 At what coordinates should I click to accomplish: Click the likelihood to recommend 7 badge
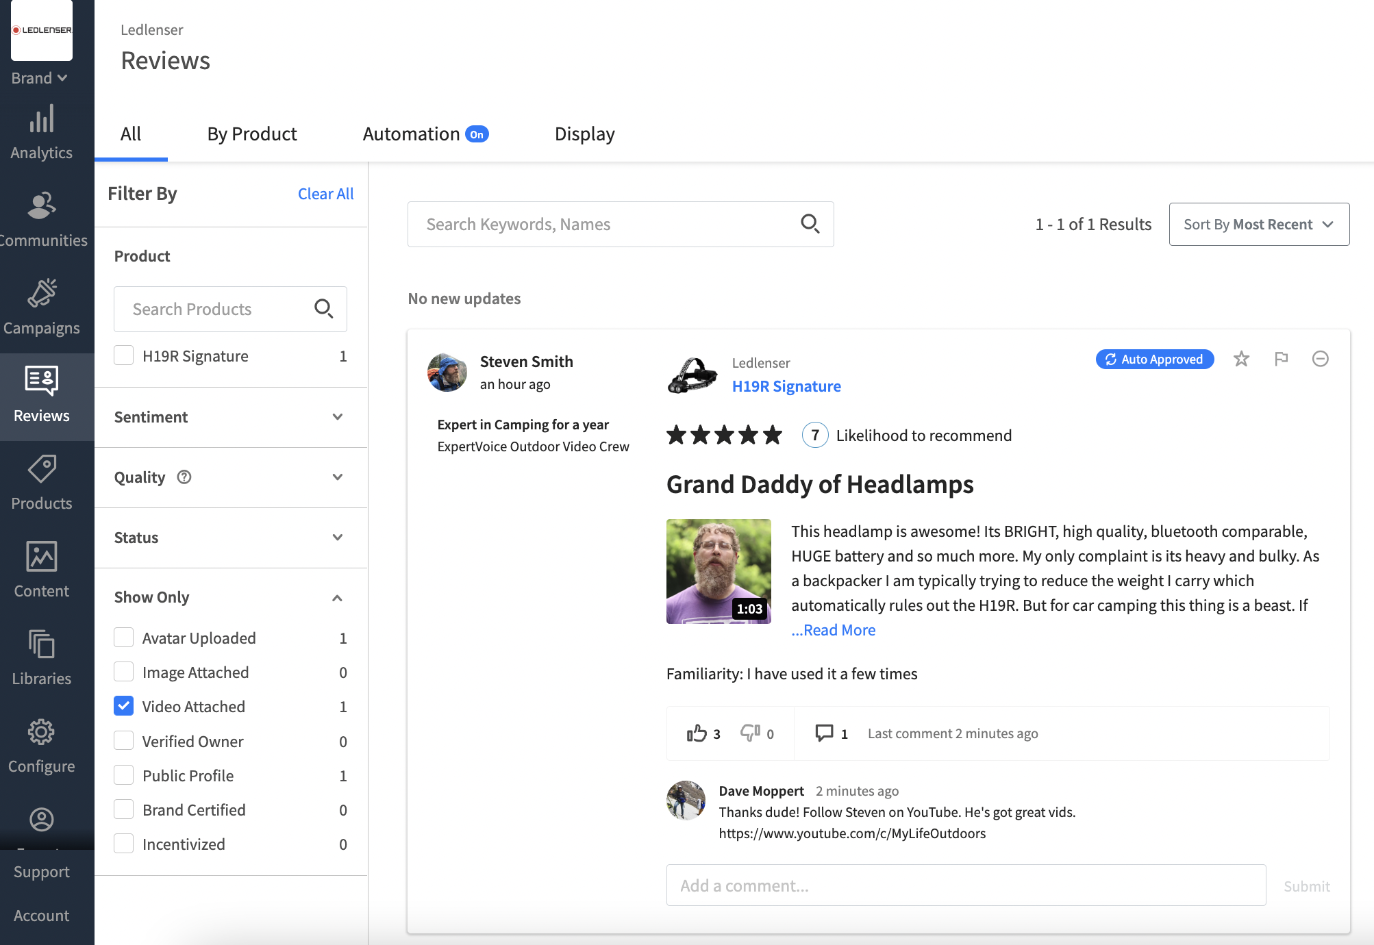click(x=815, y=435)
